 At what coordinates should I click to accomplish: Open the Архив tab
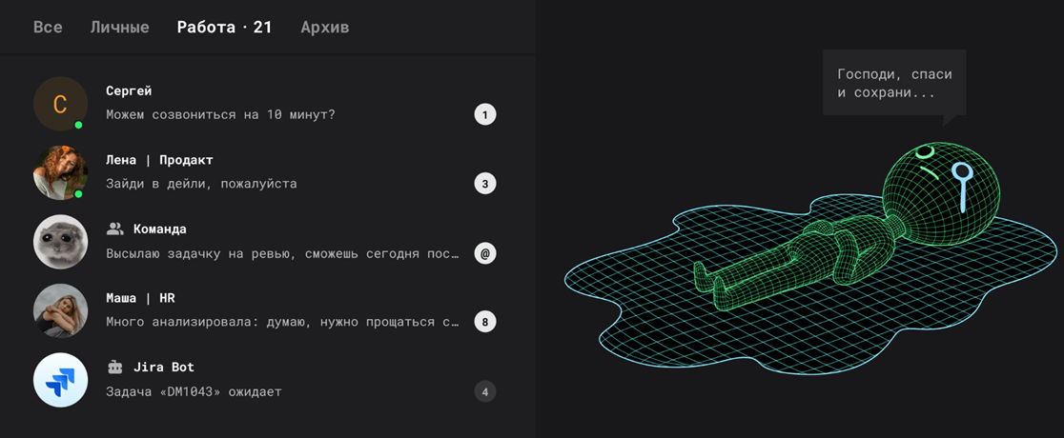324,27
